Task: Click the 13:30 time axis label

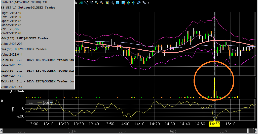Action: [x=79, y=124]
